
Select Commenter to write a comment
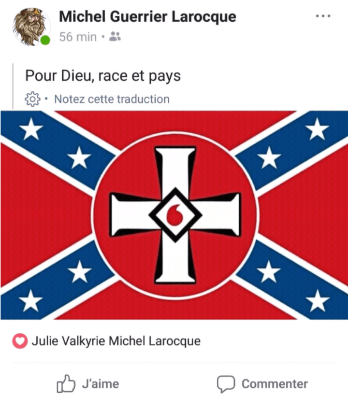275,384
